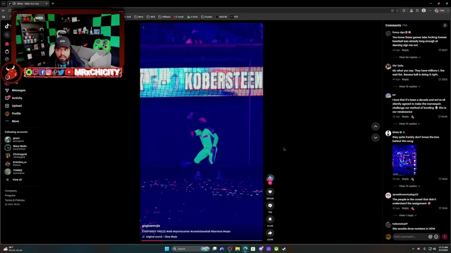Open the TikTok search icon in the sidebar
451x253 pixels.
pos(7,35)
